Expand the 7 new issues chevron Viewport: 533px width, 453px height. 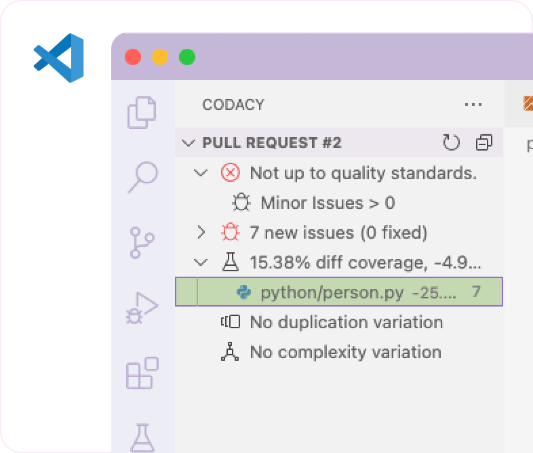[x=201, y=233]
